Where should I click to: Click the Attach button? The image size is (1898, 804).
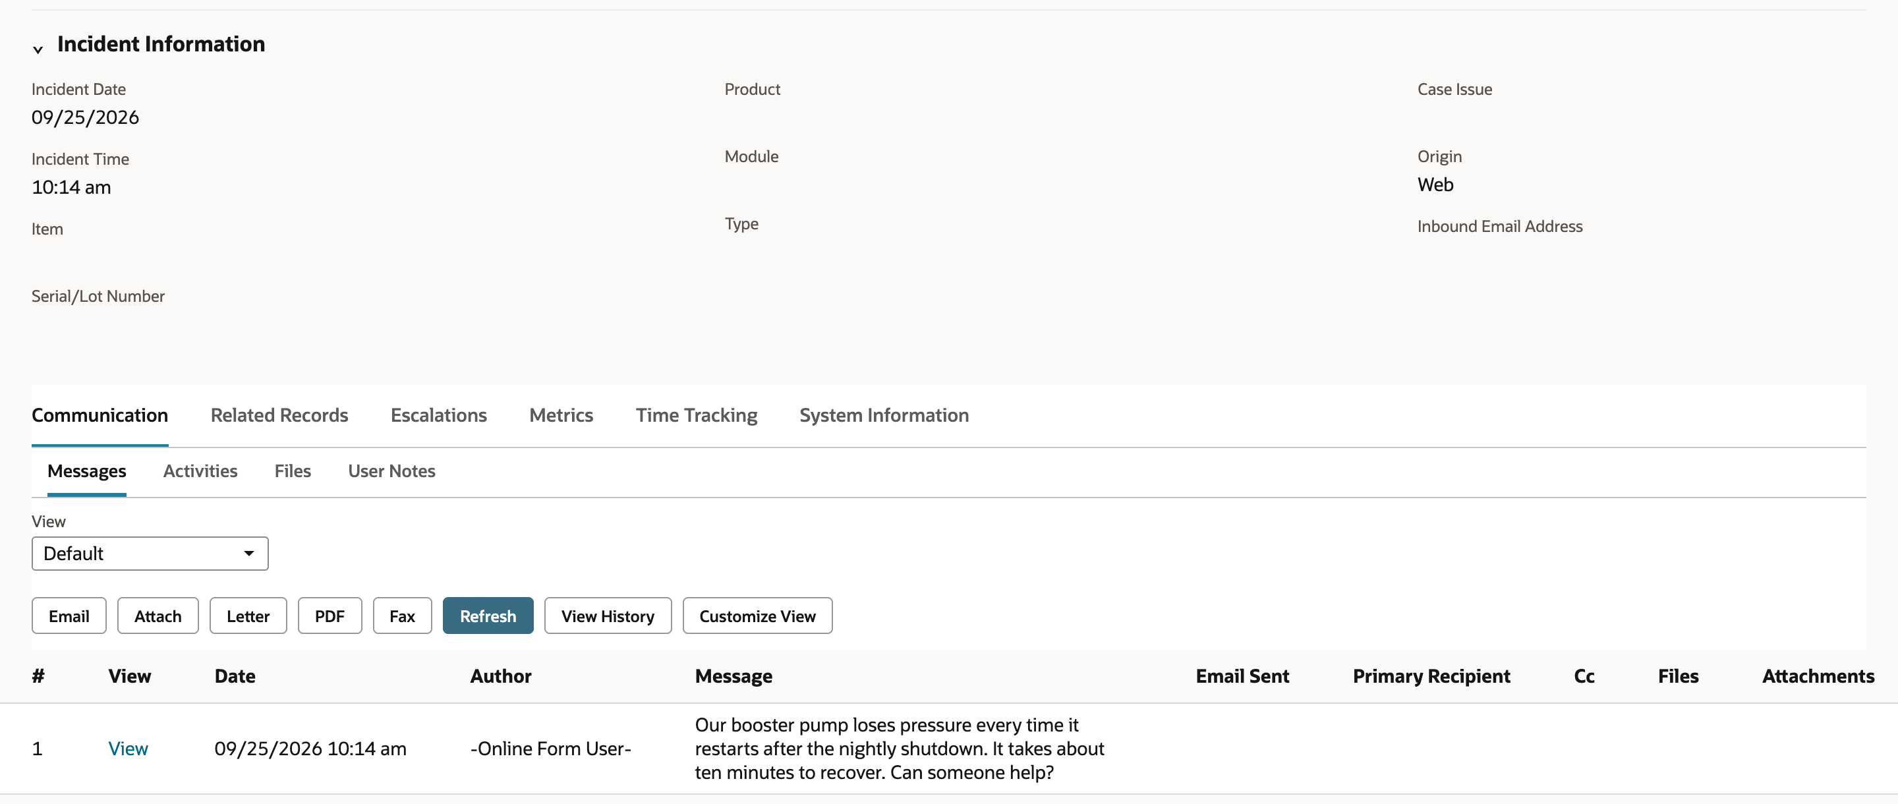coord(158,616)
